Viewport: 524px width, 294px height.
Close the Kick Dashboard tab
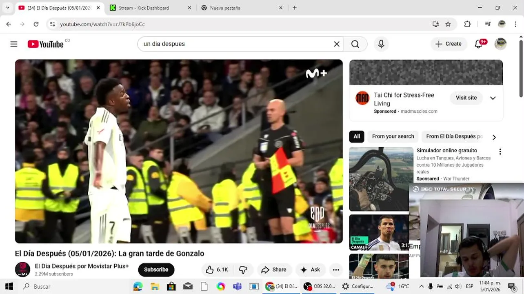coord(190,8)
